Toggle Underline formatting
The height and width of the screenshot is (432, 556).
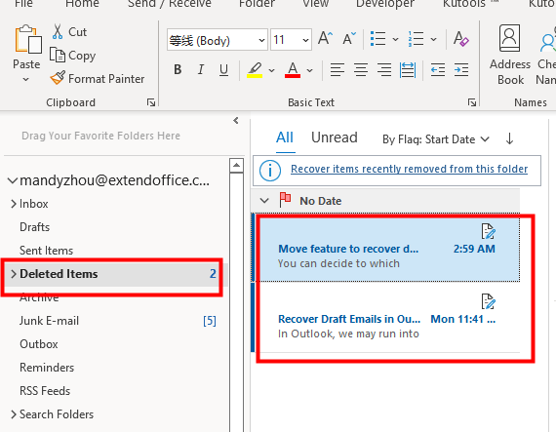223,70
